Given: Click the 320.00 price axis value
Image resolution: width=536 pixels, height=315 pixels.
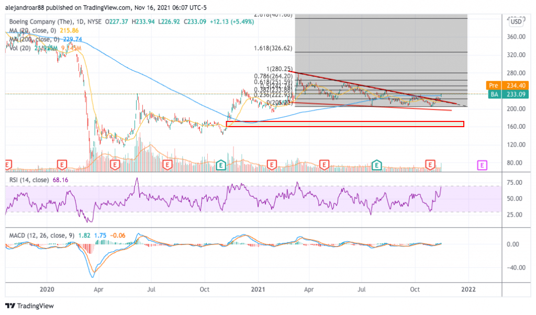Looking at the screenshot, I should coord(516,54).
